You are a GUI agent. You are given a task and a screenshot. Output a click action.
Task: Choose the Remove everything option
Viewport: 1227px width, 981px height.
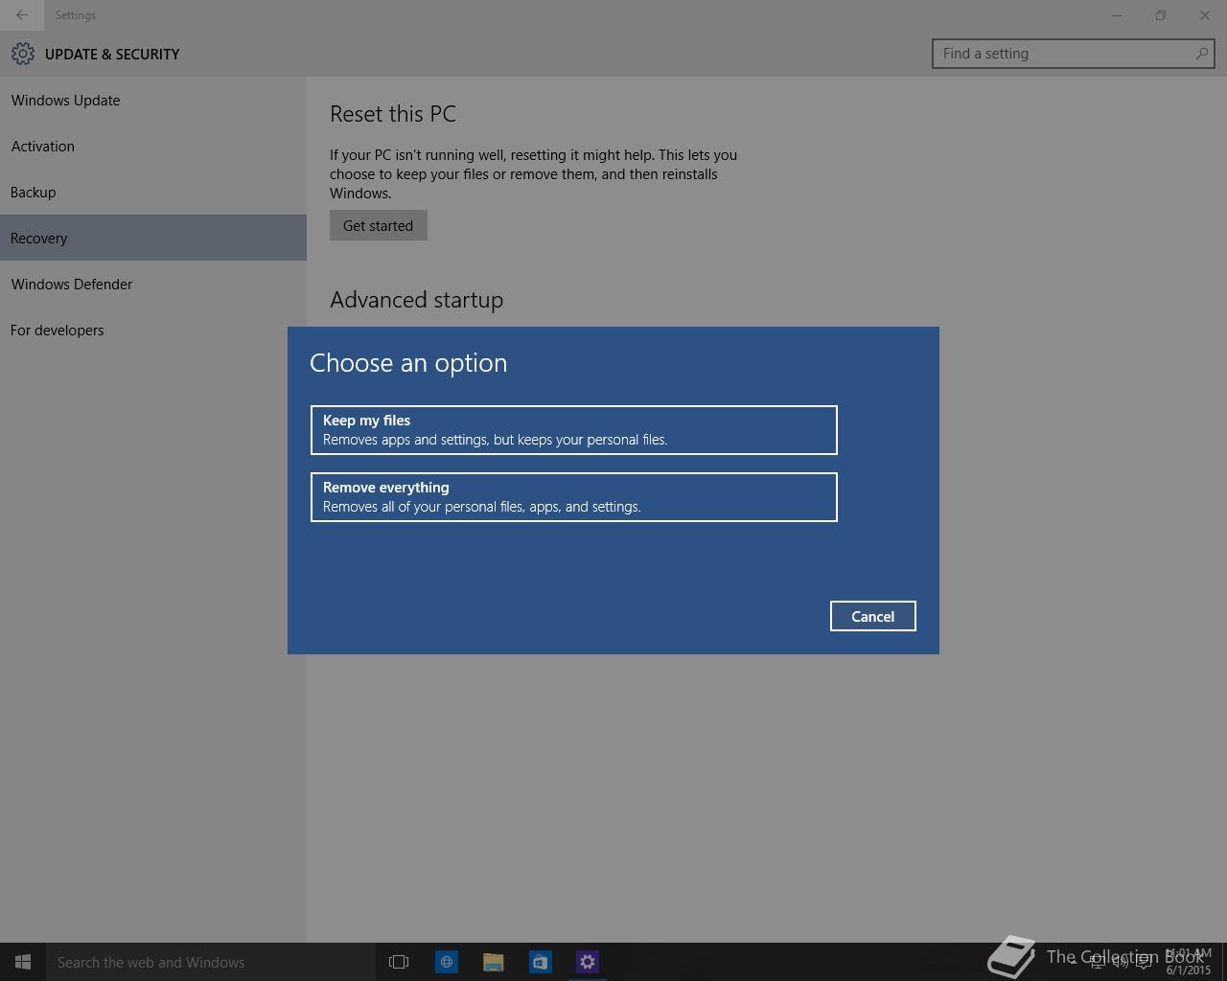(x=573, y=497)
